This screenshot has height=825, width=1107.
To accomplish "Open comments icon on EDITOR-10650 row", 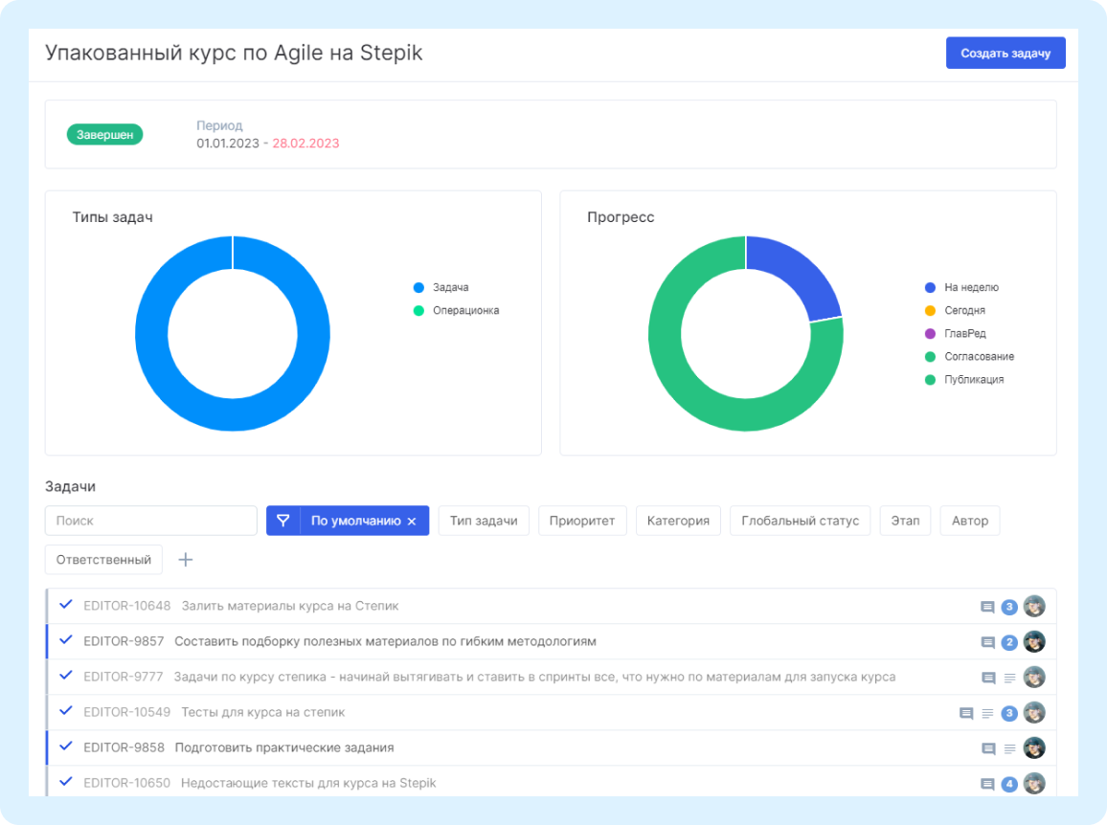I will tap(987, 783).
